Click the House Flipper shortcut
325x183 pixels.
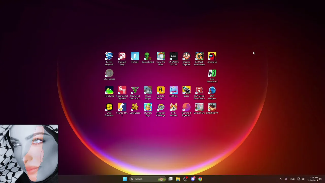(148, 93)
